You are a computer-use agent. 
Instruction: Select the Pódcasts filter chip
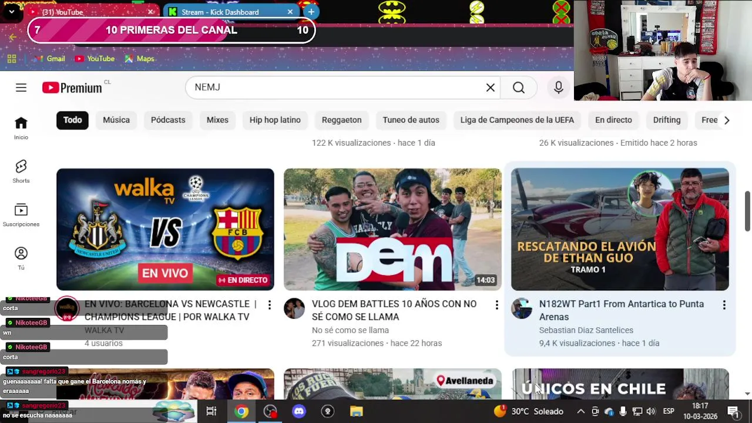(x=168, y=120)
